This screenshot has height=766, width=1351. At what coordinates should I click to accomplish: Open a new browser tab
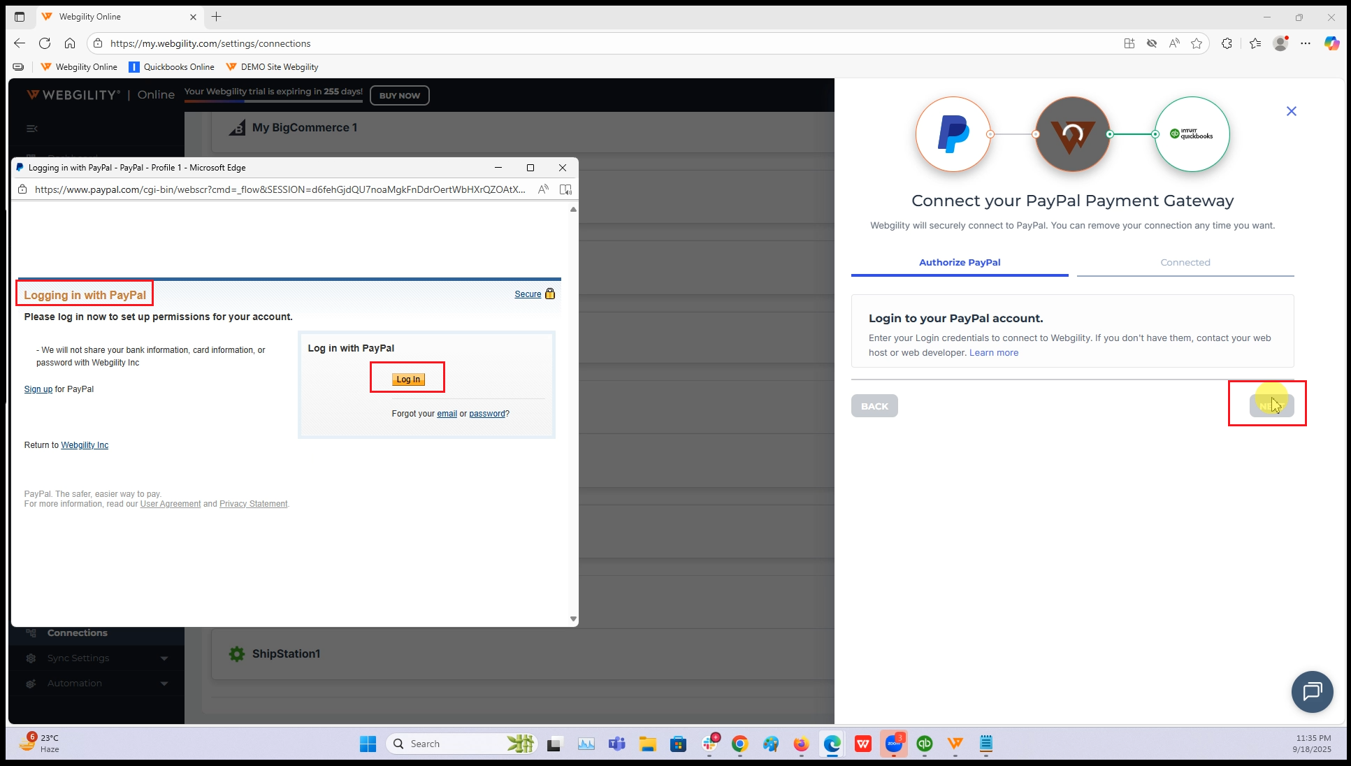[217, 17]
